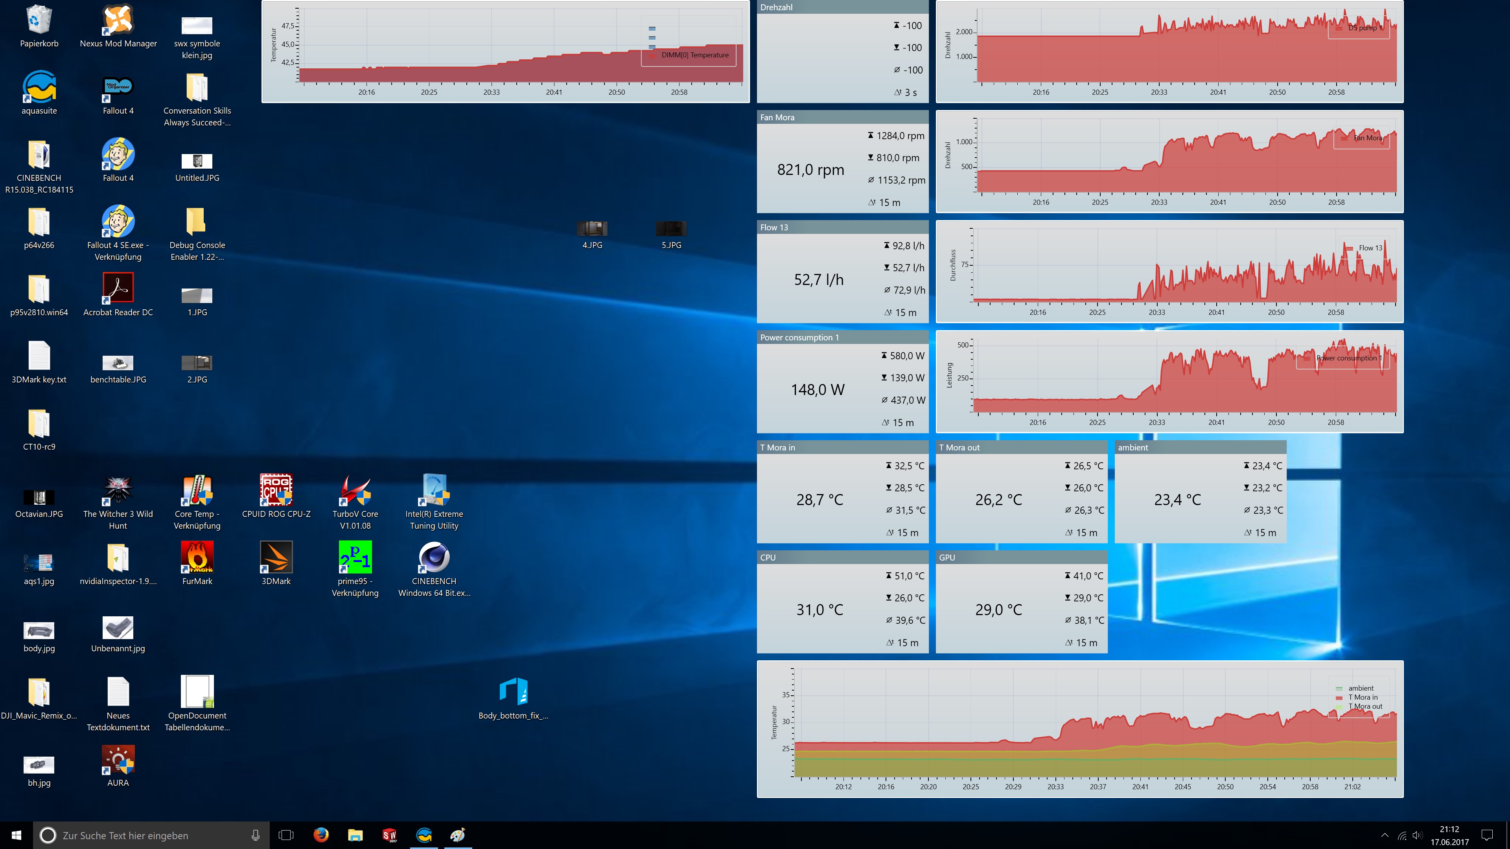Open the CPUID ROG CPU-Z shortcut

coord(276,491)
